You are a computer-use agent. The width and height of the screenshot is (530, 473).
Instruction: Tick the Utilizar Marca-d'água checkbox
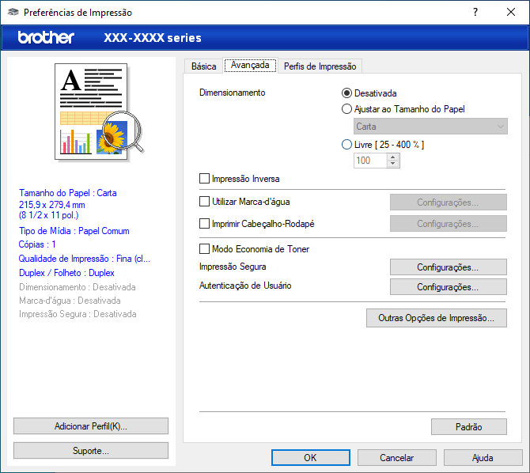coord(206,202)
